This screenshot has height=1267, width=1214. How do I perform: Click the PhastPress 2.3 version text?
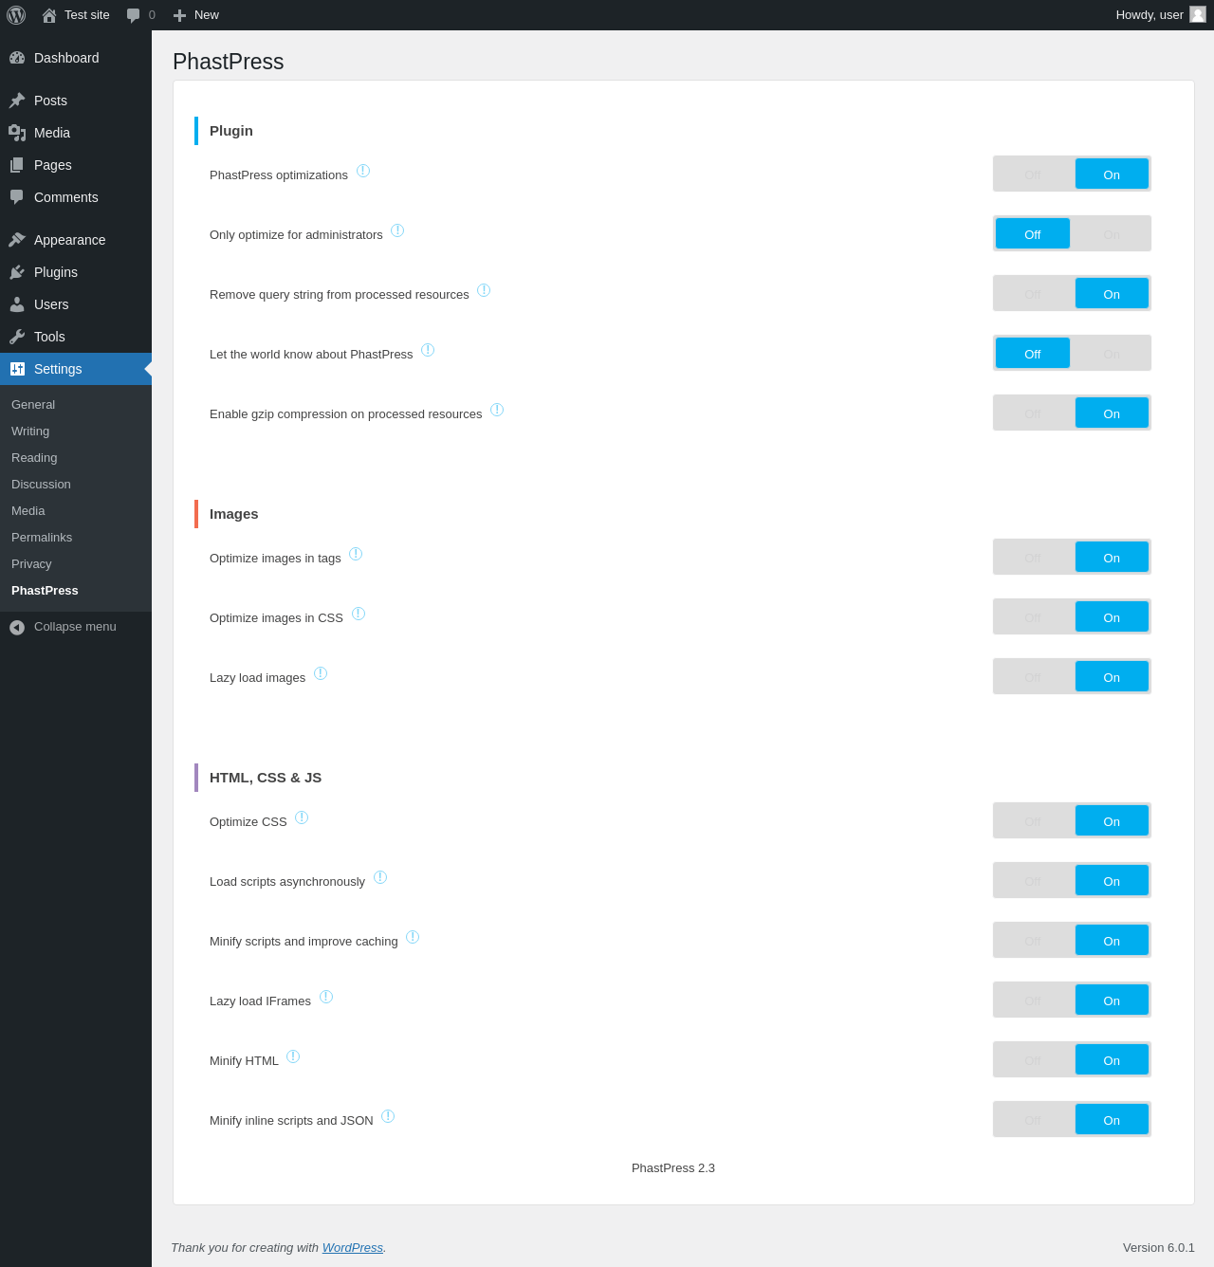coord(673,1168)
